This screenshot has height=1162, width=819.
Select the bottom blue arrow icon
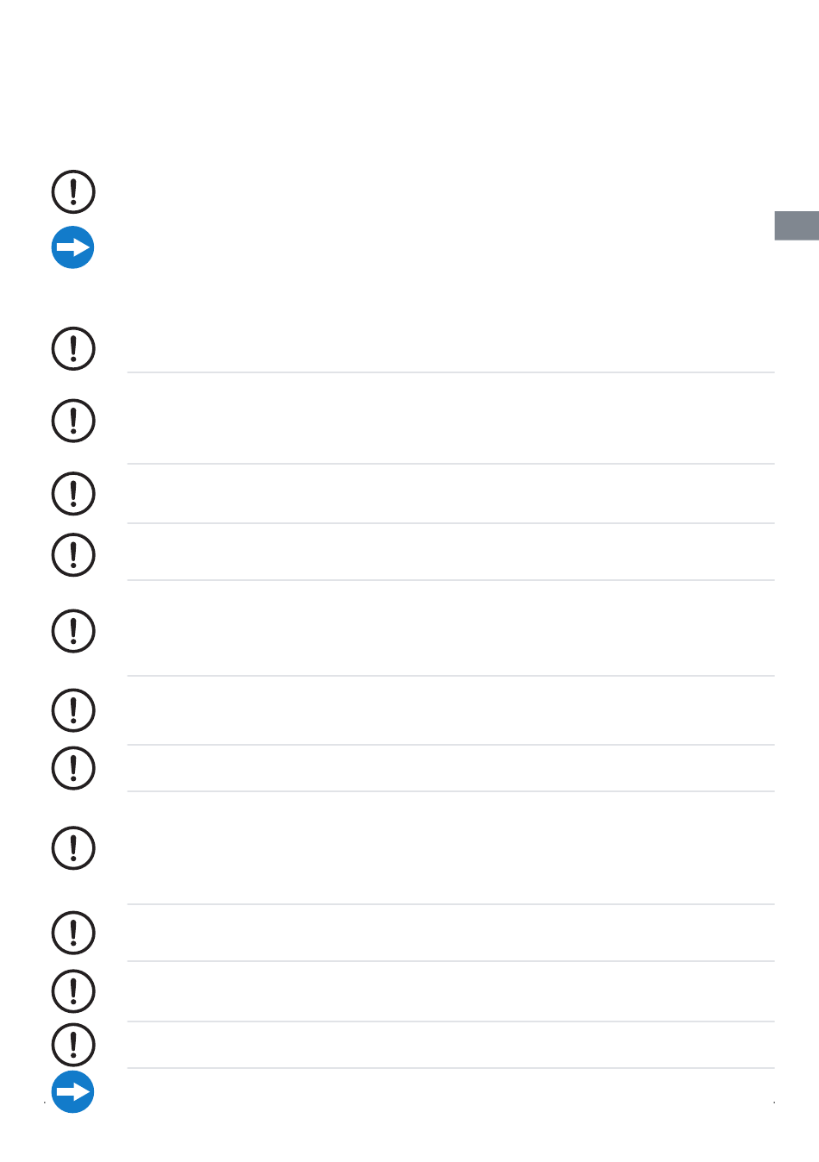point(73,1092)
